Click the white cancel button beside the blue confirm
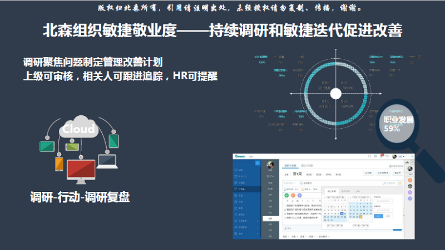Viewport: 445px width, 250px height. pyautogui.click(x=388, y=216)
